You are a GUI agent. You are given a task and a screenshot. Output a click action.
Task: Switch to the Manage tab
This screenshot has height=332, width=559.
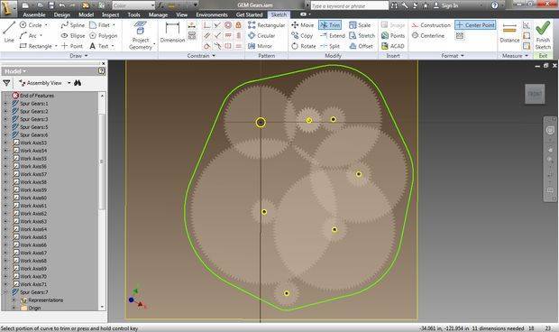[158, 14]
